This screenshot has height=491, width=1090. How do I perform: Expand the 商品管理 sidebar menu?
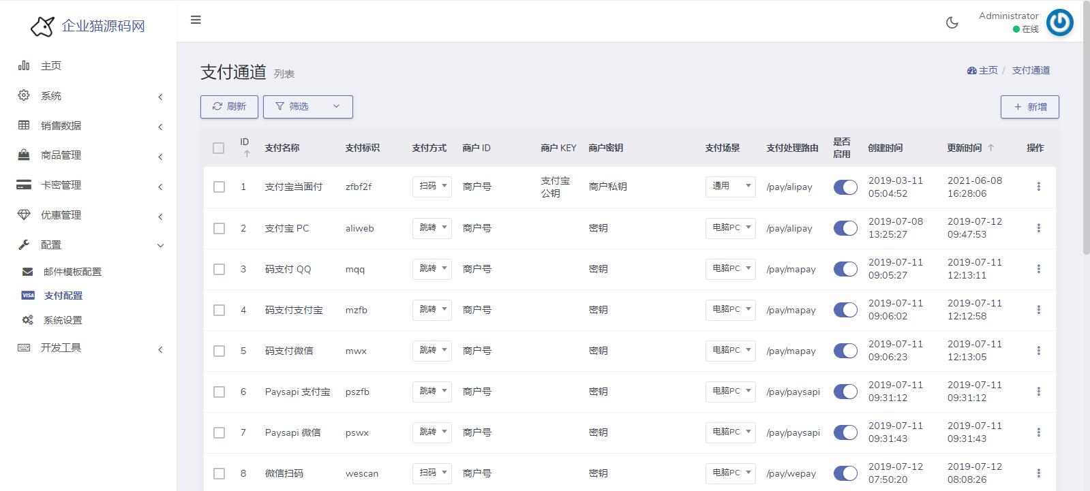pyautogui.click(x=61, y=155)
